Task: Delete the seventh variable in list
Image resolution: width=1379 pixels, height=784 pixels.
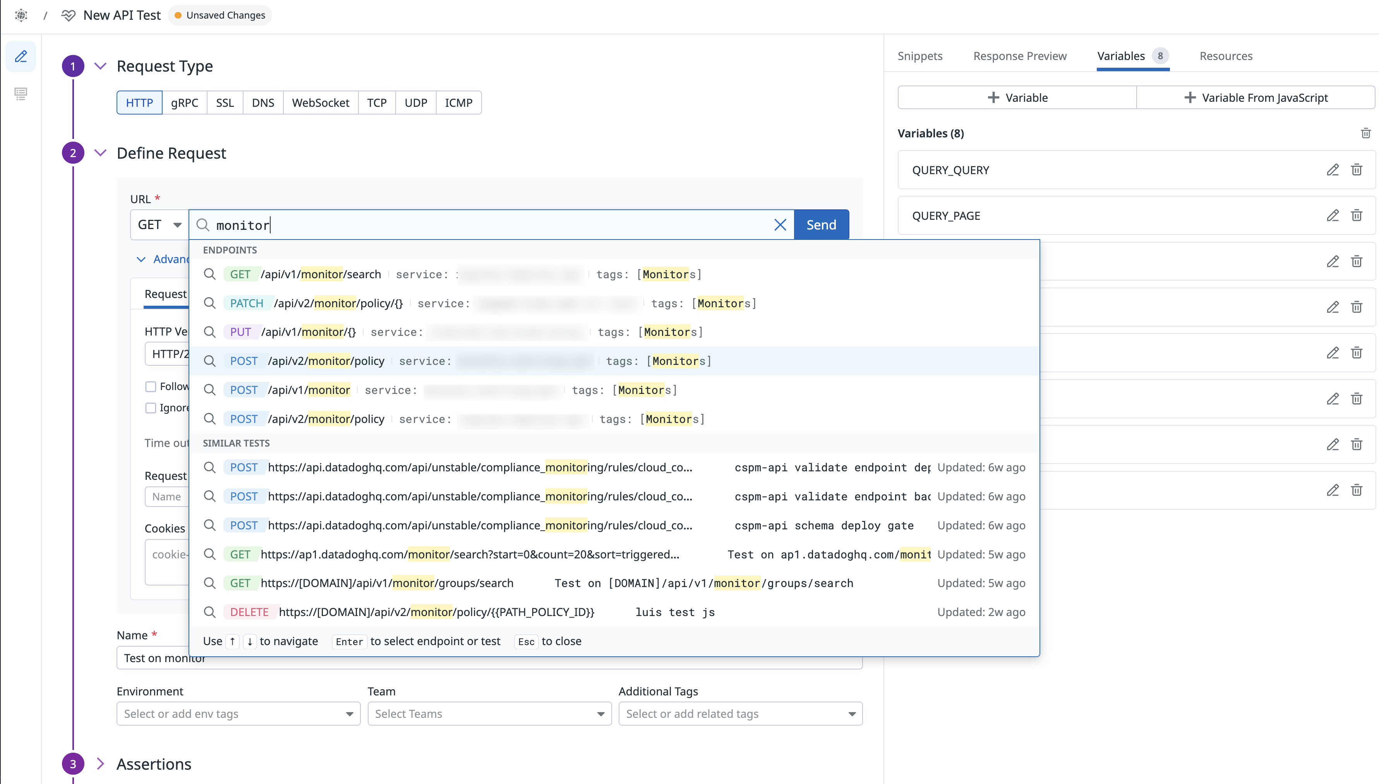Action: click(1357, 445)
